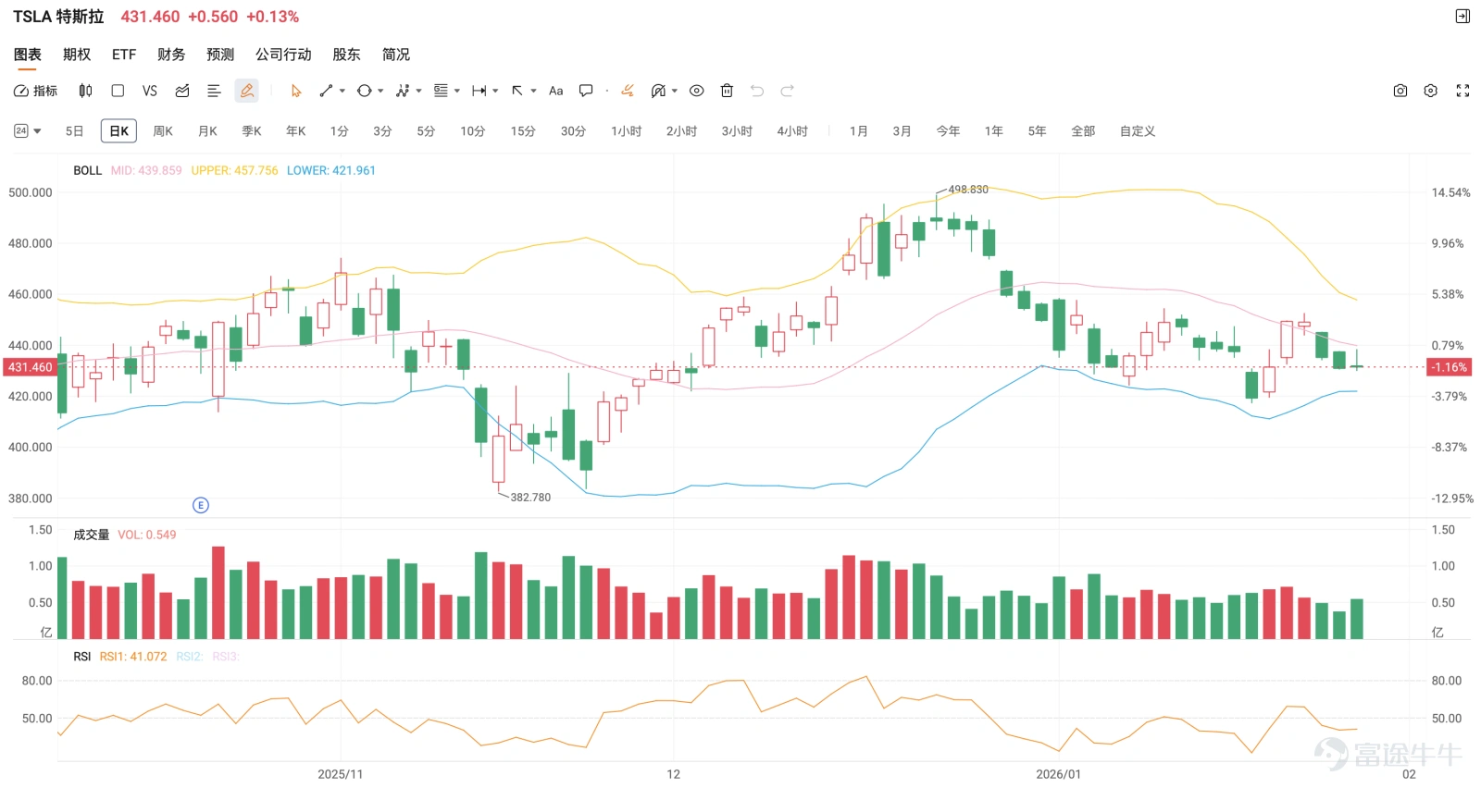Select the 季K quarterly period
Screen dimensions: 1481x788
pyautogui.click(x=252, y=131)
